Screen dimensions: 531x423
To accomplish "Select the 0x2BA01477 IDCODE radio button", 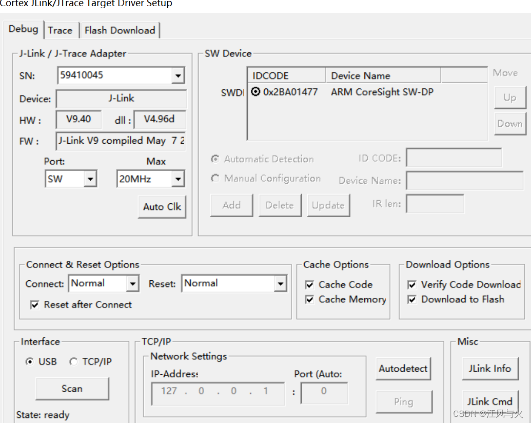I will (x=255, y=92).
